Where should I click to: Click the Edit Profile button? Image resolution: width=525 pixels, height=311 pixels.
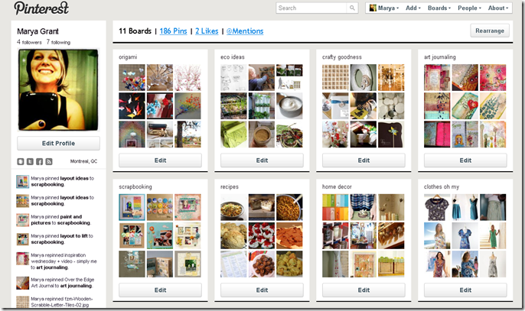tap(58, 144)
